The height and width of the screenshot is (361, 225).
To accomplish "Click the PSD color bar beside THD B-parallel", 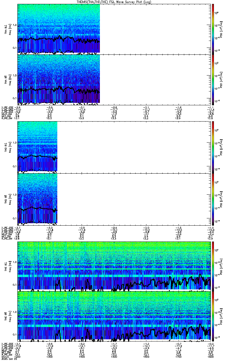I will pyautogui.click(x=213, y=199).
